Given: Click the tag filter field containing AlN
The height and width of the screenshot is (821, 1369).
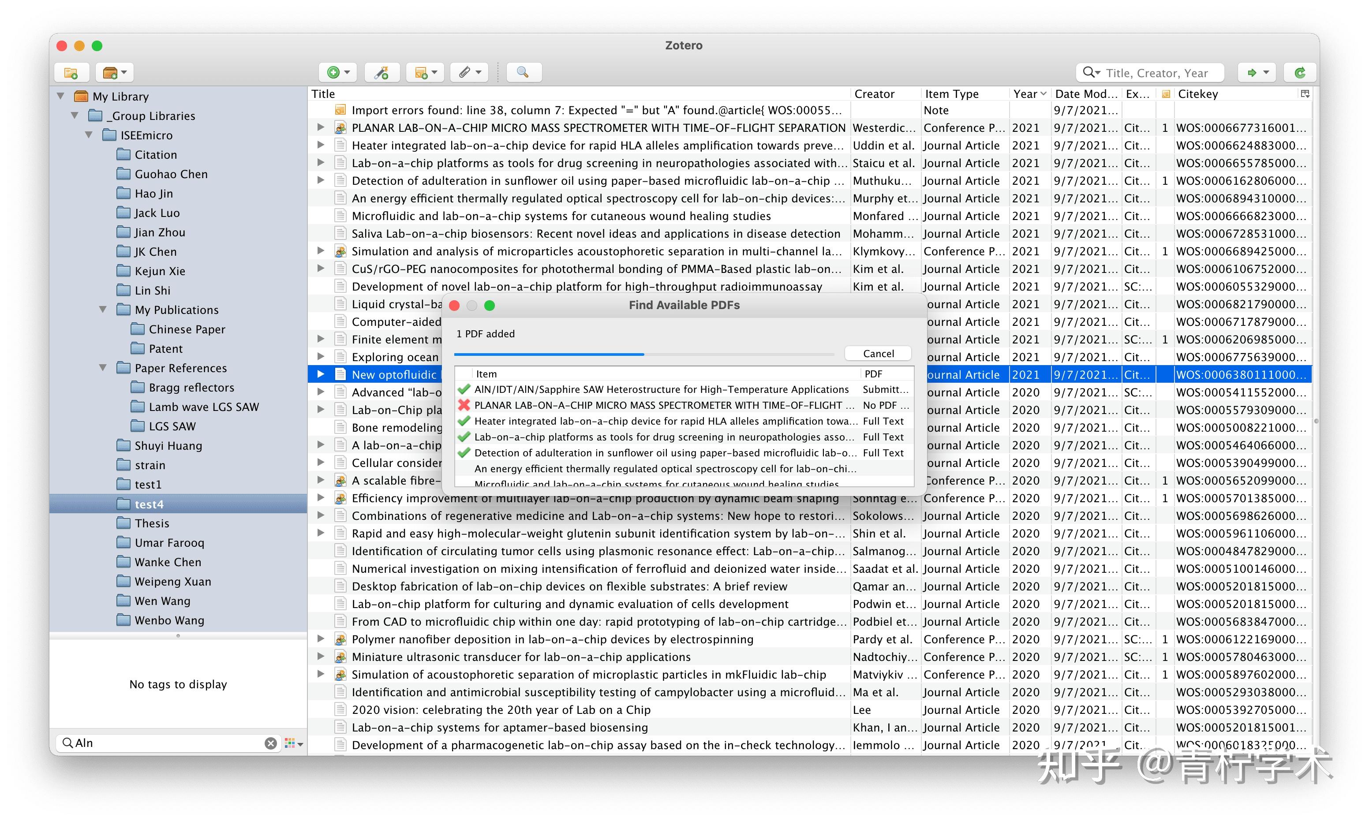Looking at the screenshot, I should 169,743.
